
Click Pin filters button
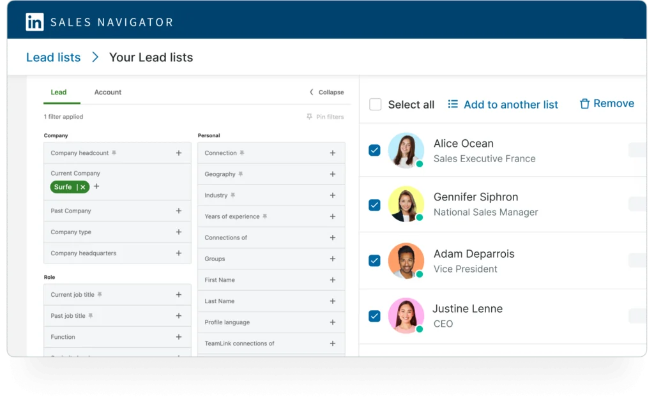(x=325, y=117)
